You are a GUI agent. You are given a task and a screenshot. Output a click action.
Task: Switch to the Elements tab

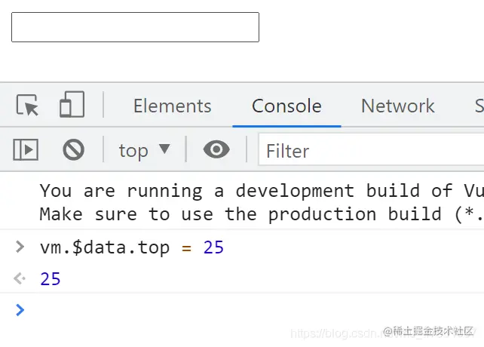172,106
